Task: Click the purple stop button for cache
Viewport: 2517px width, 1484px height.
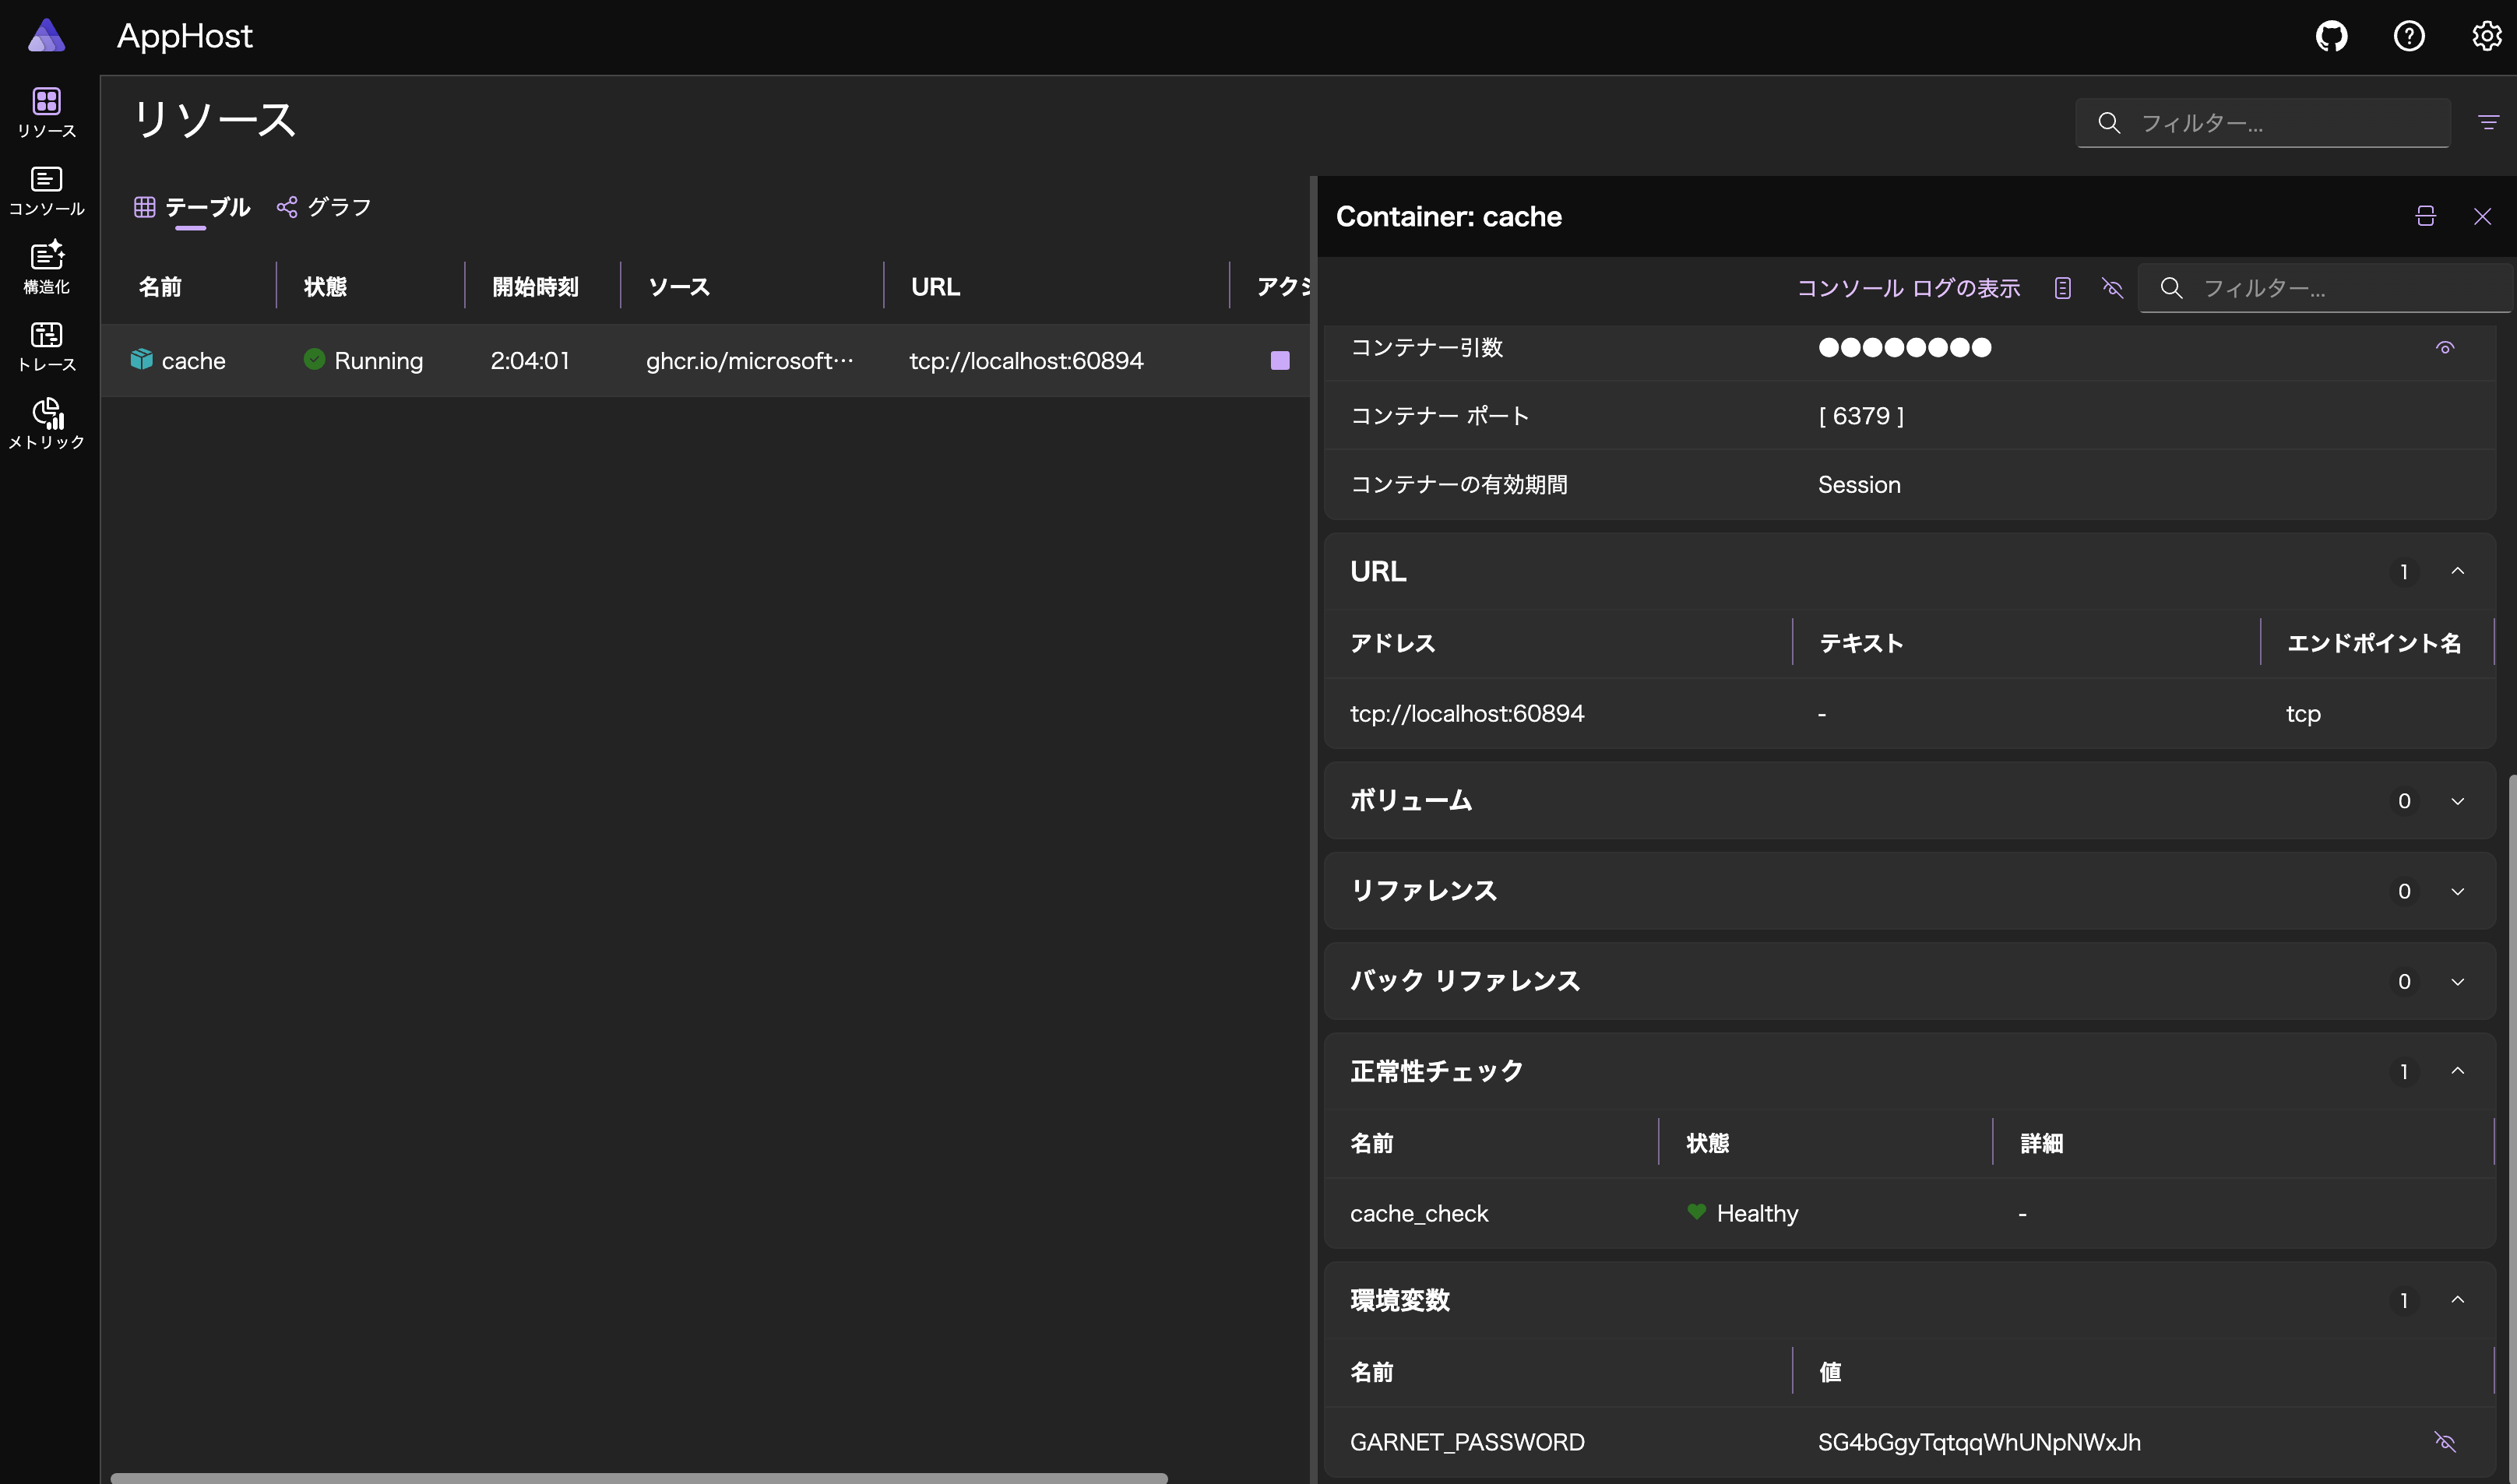Action: pos(1279,360)
